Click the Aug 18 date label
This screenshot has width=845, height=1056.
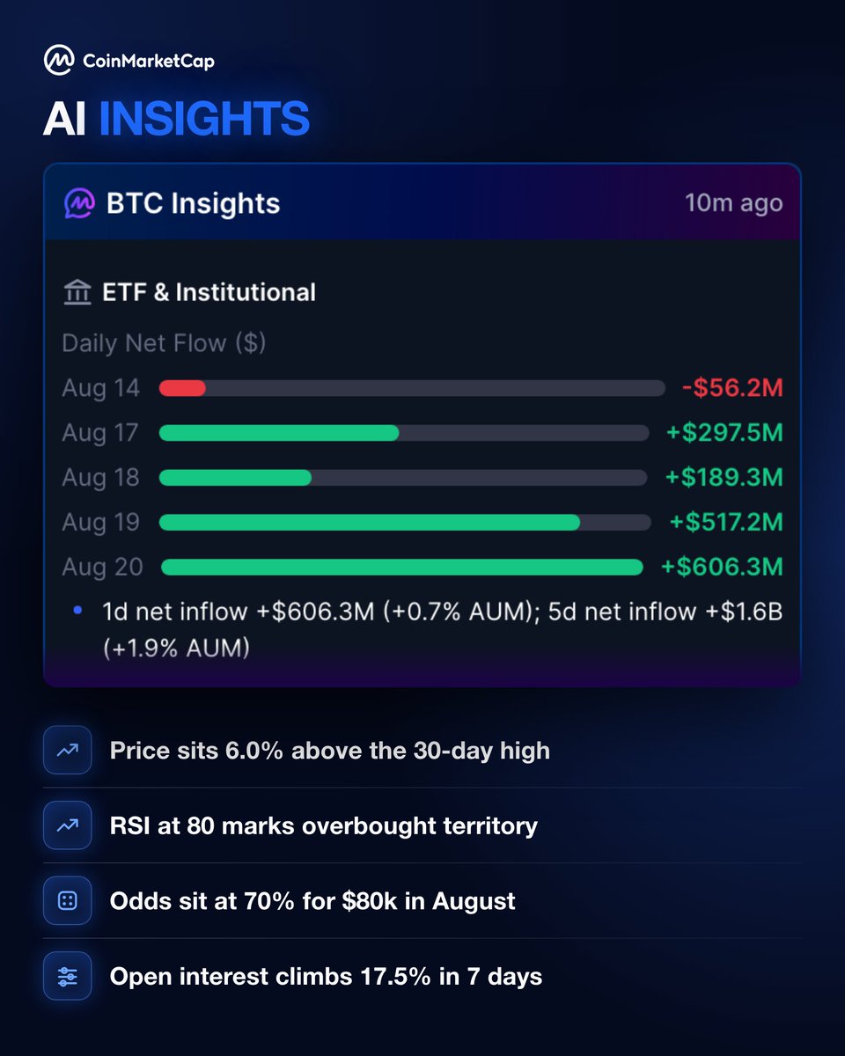click(100, 477)
